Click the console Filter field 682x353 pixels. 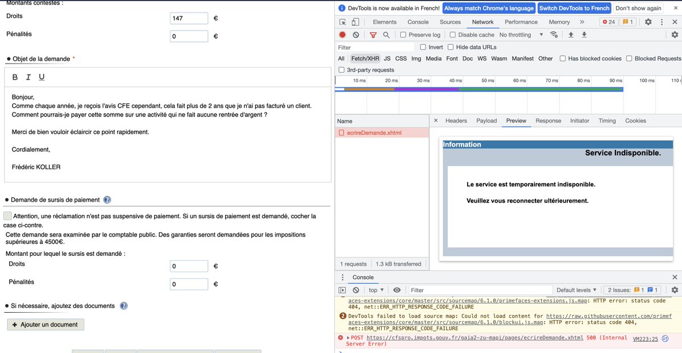(480, 290)
